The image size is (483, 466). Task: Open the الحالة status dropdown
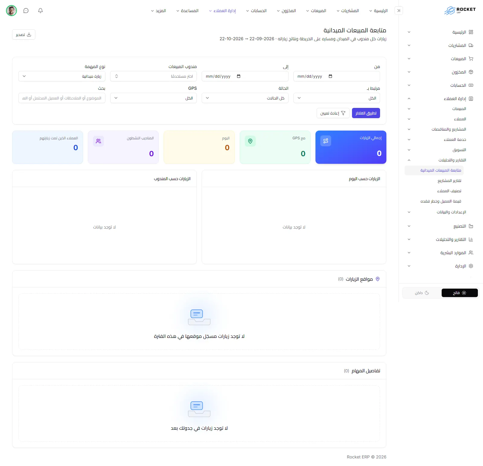coord(245,98)
